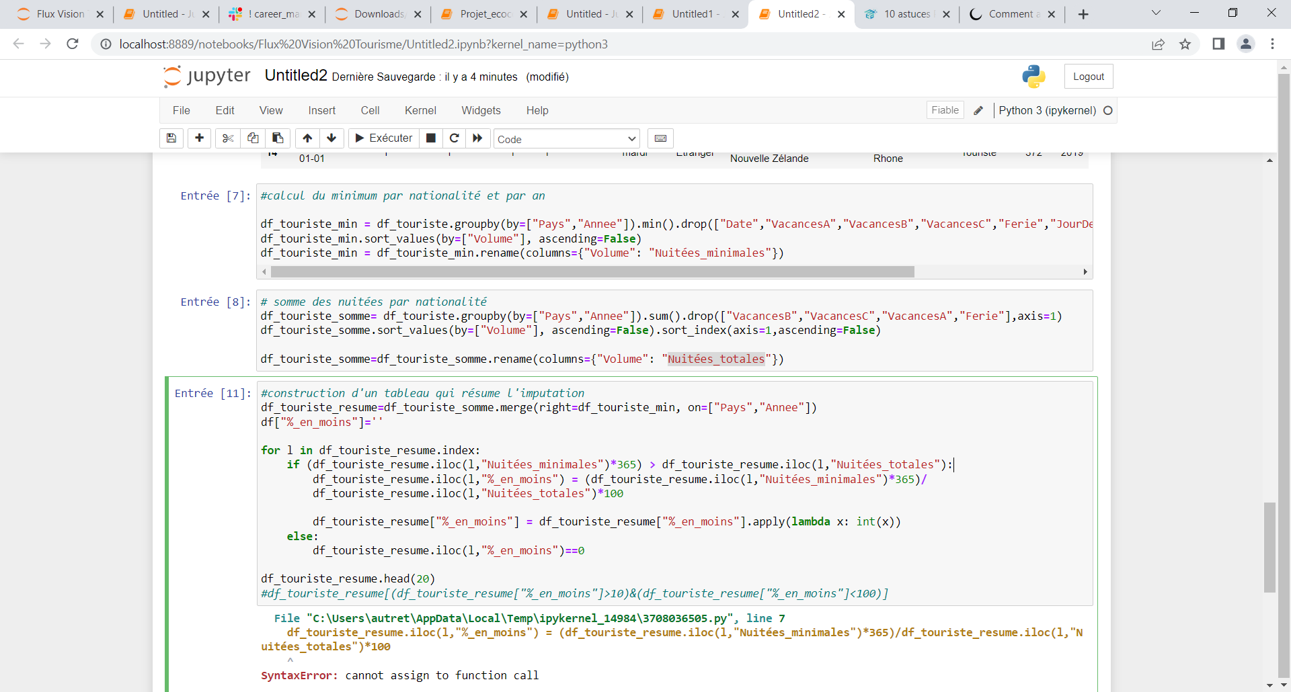This screenshot has width=1291, height=692.
Task: Copy the selected cell
Action: [253, 138]
